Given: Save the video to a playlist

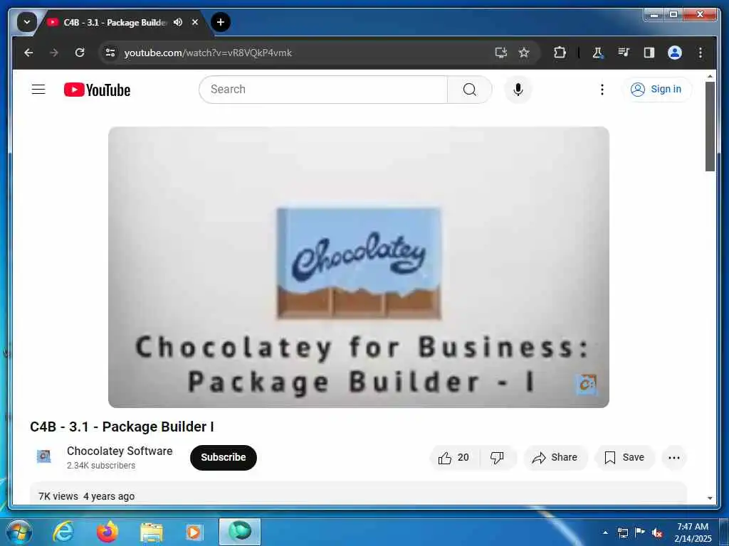Looking at the screenshot, I should [624, 457].
